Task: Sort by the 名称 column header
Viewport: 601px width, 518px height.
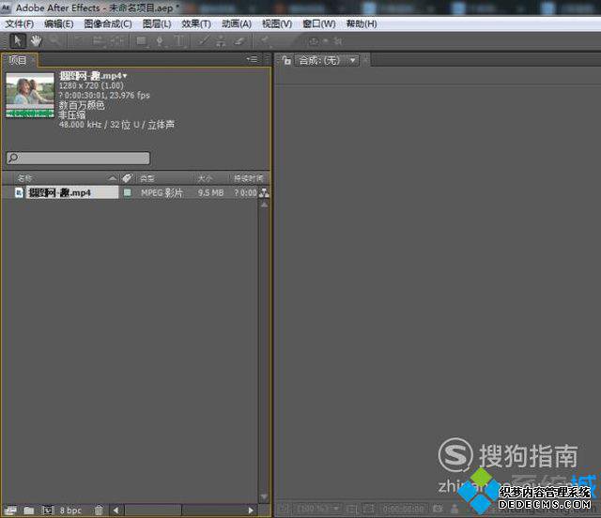Action: (25, 178)
